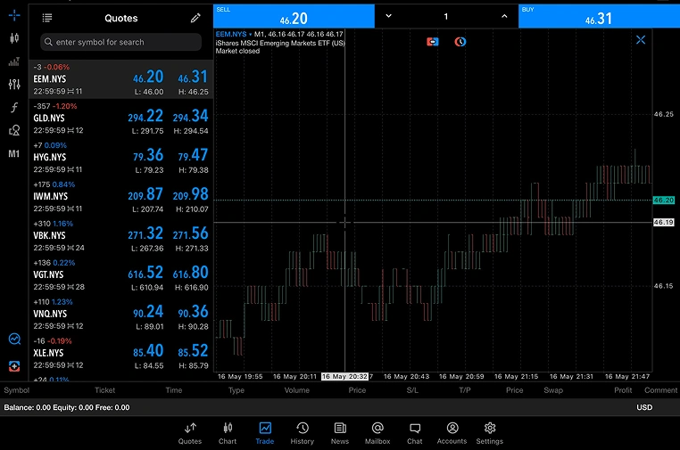Sort trades by the Profit column header

pyautogui.click(x=623, y=390)
